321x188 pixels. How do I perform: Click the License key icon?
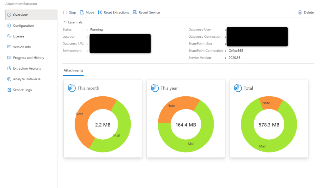click(x=9, y=36)
